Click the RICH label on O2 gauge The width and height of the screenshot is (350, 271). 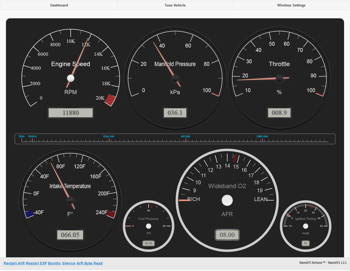coord(193,199)
